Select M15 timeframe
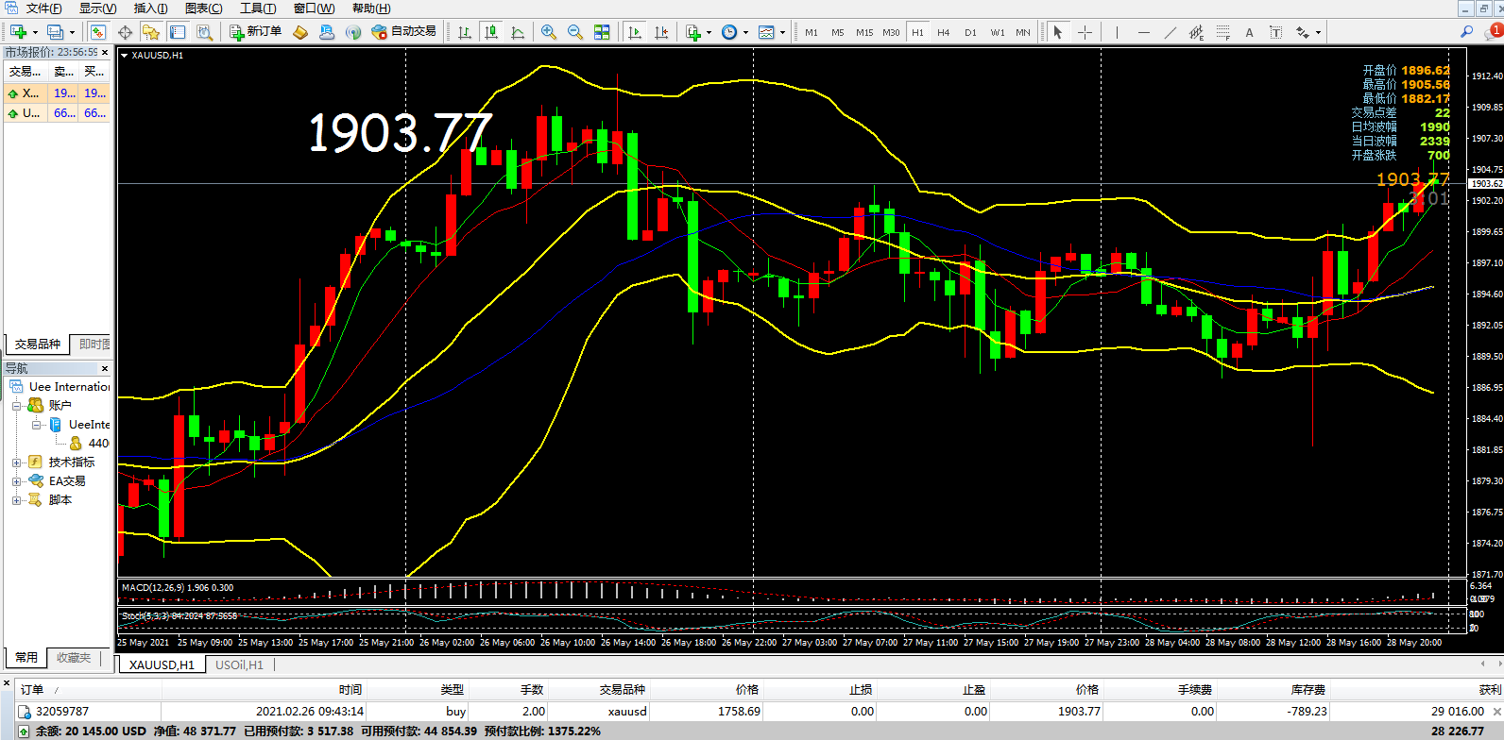Viewport: 1504px width, 740px height. click(x=864, y=32)
